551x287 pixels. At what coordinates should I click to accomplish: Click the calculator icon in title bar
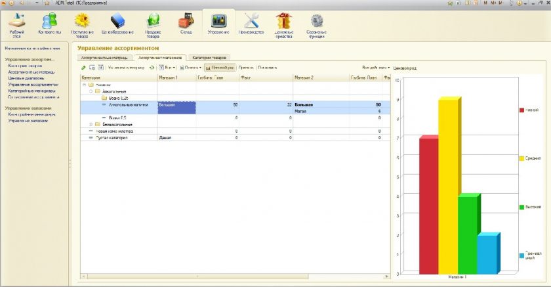tap(468, 3)
